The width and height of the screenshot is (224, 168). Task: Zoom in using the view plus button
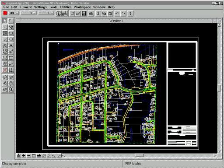pyautogui.click(x=24, y=156)
